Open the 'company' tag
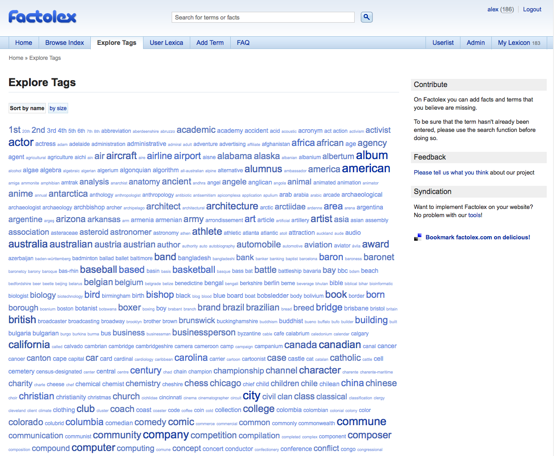This screenshot has height=456, width=554. click(166, 435)
